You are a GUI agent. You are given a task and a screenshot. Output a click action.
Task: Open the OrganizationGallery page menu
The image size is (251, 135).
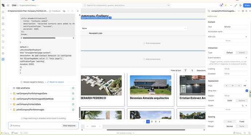[x=29, y=5]
